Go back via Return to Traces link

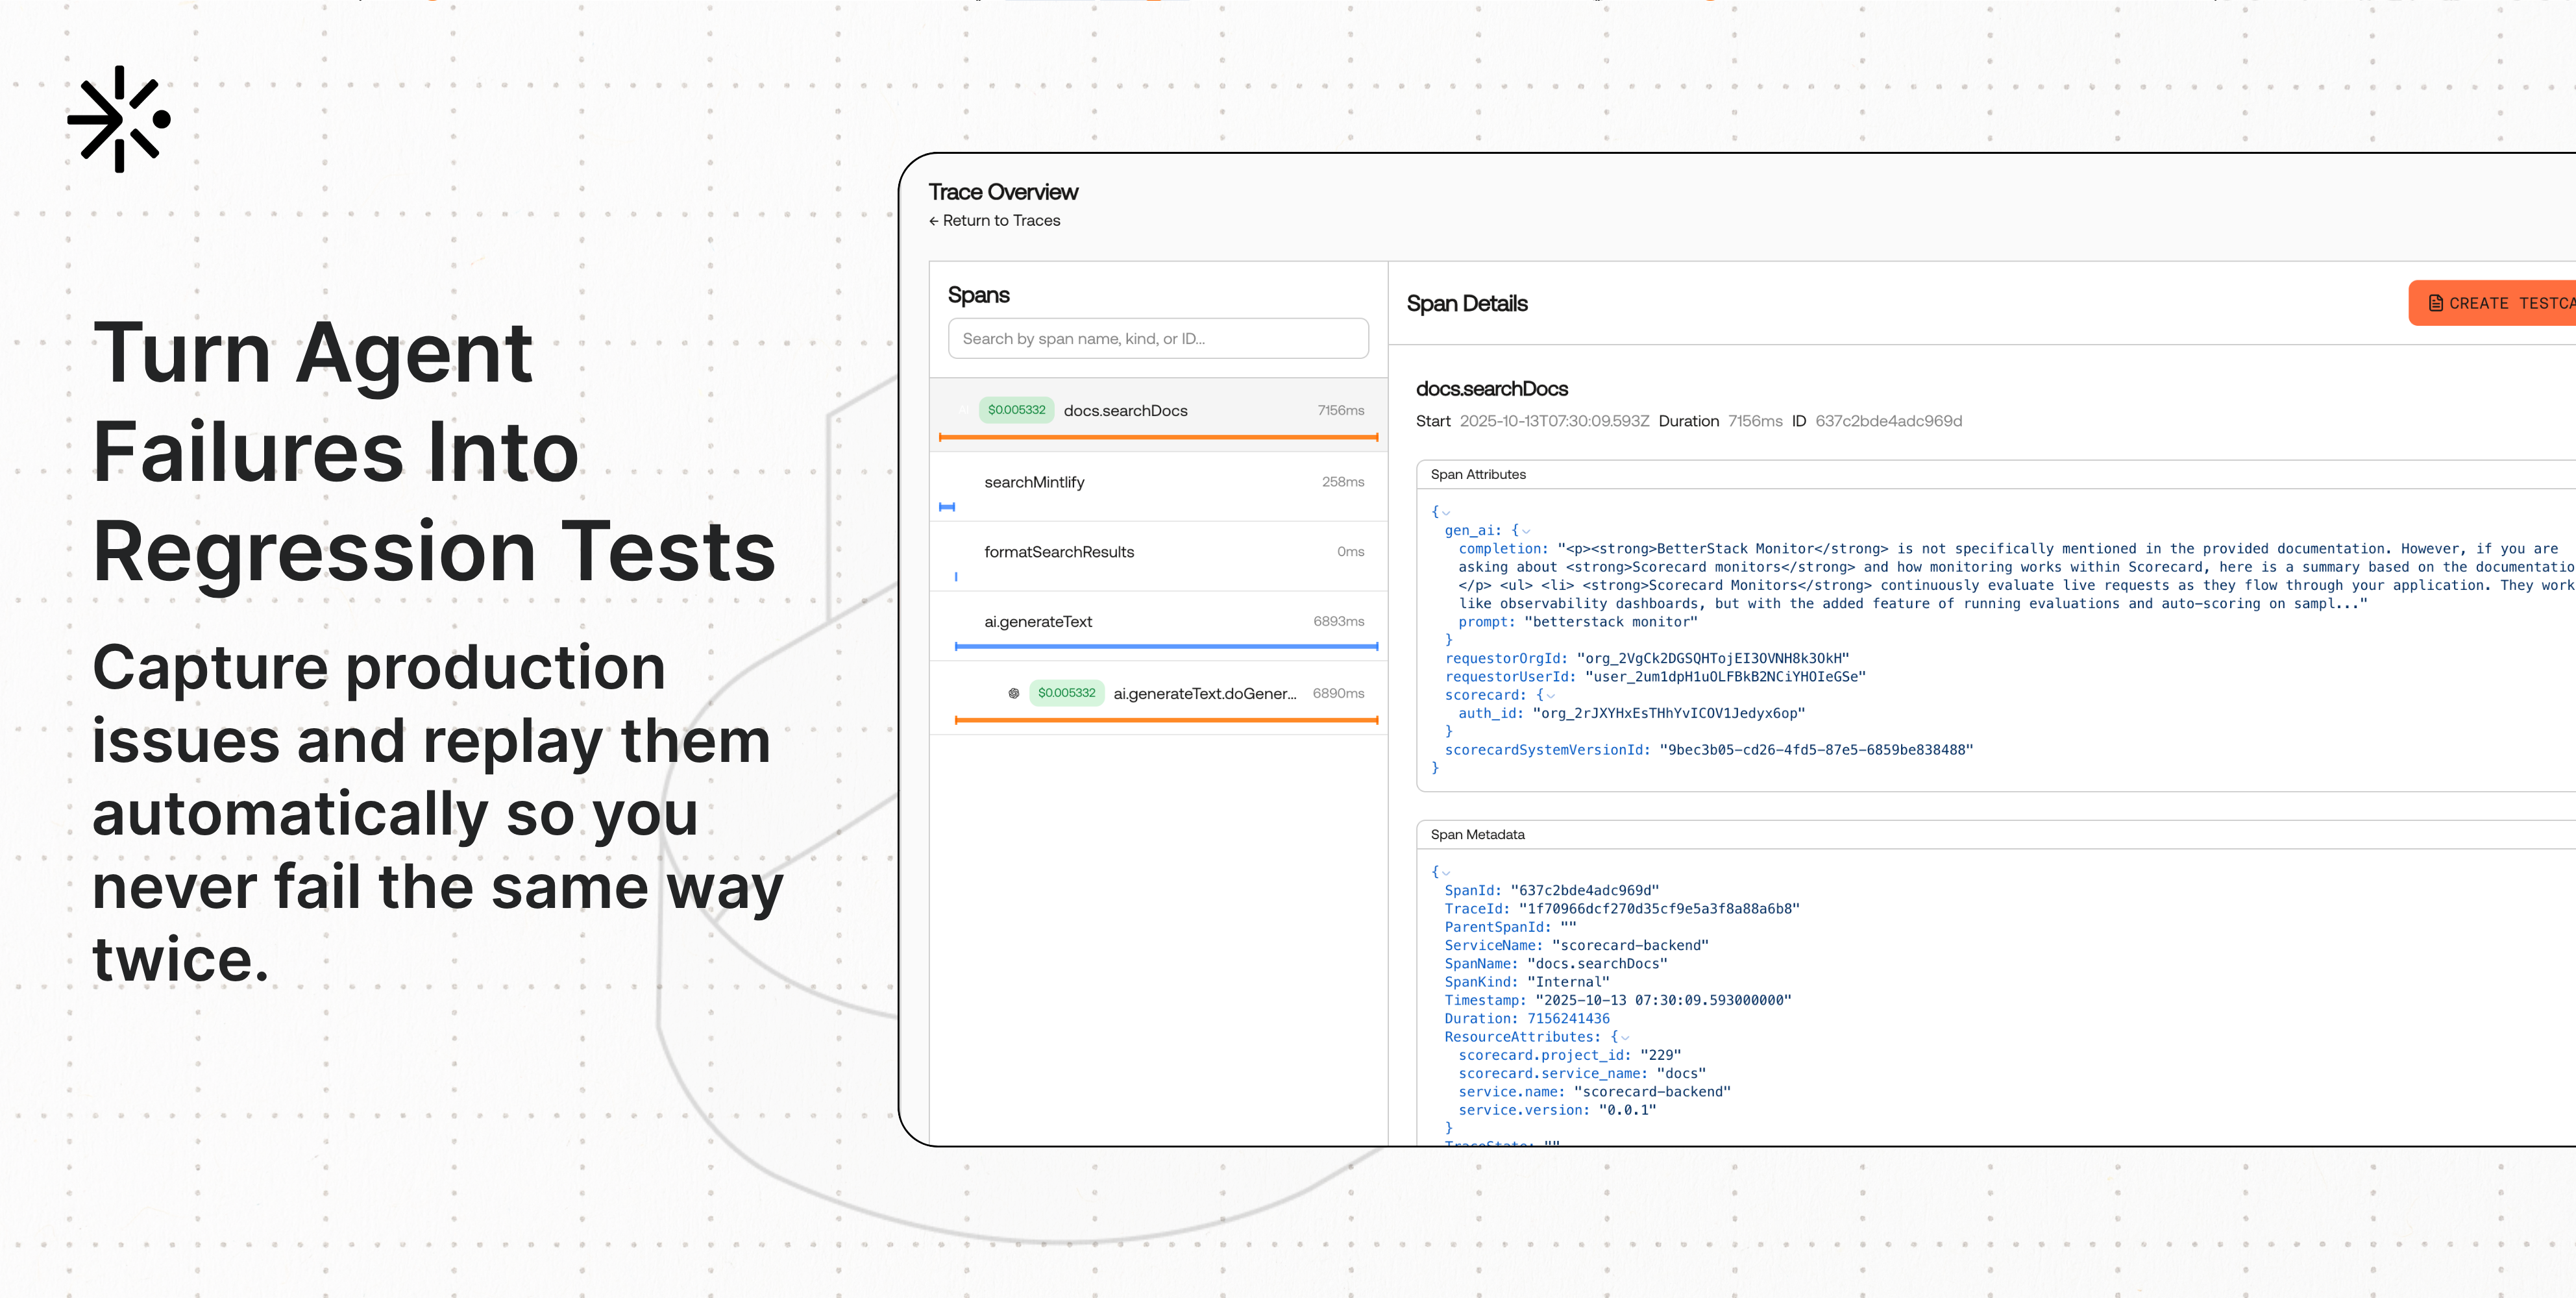click(1001, 221)
